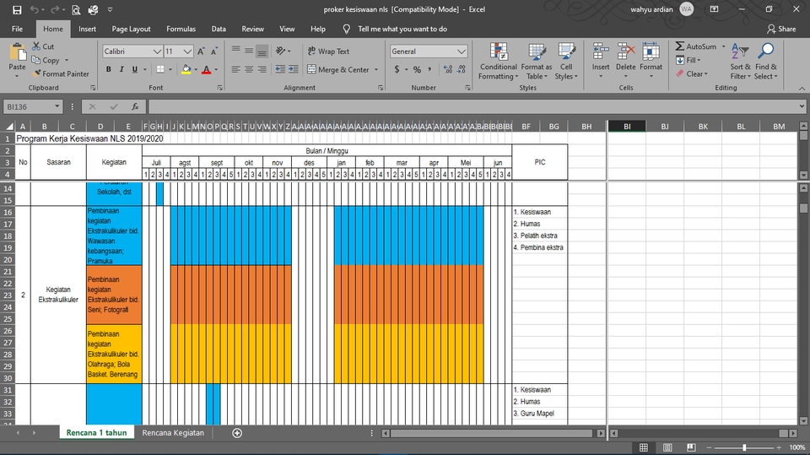Open Sort & Filter menu

740,62
